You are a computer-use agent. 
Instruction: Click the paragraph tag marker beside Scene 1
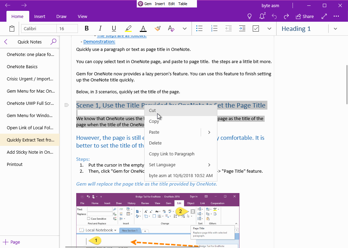pyautogui.click(x=67, y=105)
